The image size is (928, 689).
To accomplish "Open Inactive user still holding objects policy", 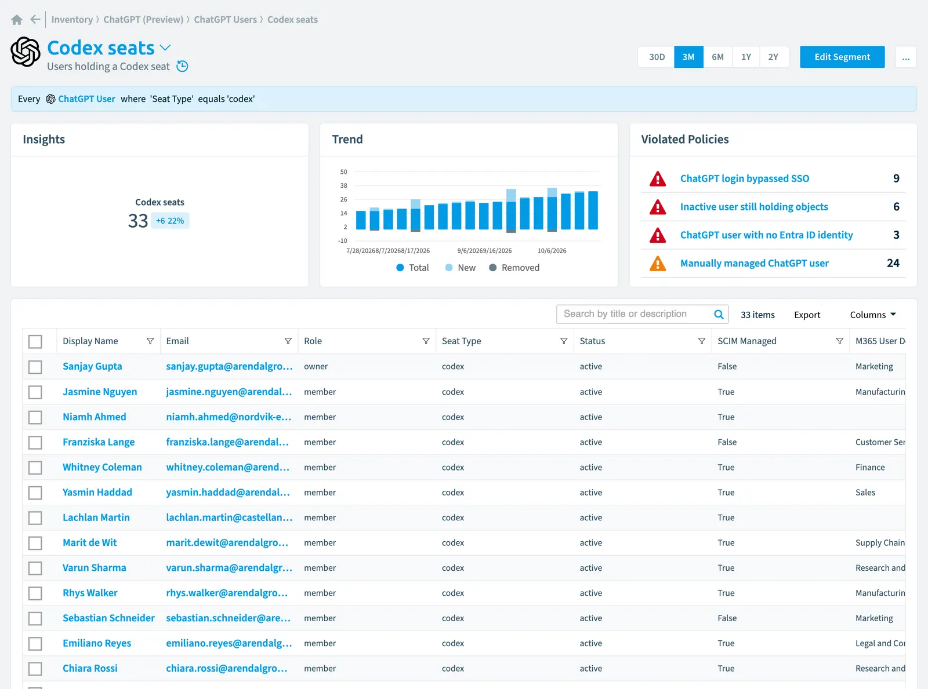I will tap(754, 207).
